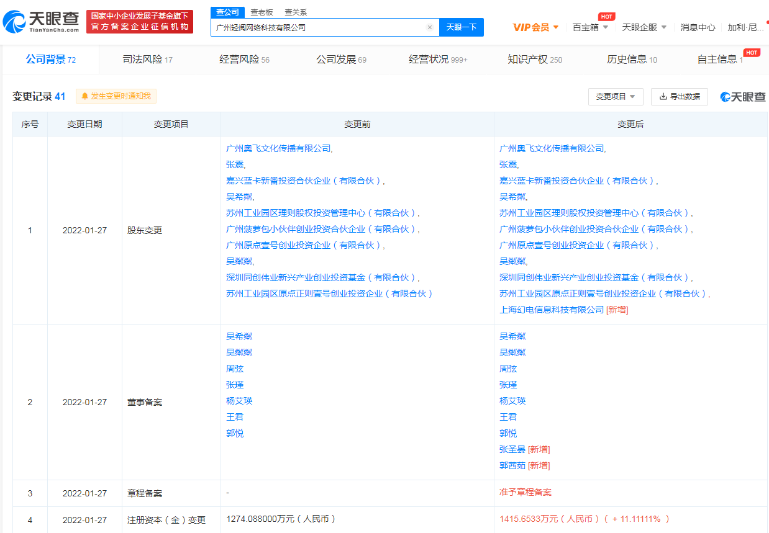The width and height of the screenshot is (769, 533).
Task: Open 深圳同创伟业新兴产业创业投资基金 in the 变更前 column
Action: pos(322,277)
